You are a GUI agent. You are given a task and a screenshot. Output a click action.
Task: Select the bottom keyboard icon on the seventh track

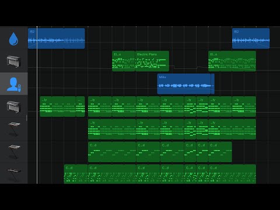tap(14, 174)
